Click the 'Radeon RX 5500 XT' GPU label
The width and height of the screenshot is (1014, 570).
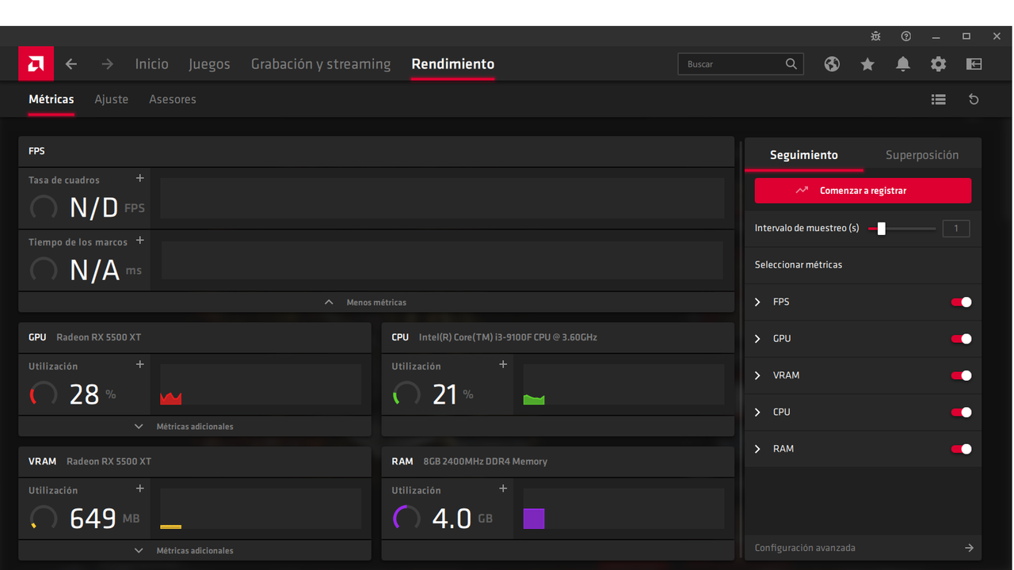99,337
